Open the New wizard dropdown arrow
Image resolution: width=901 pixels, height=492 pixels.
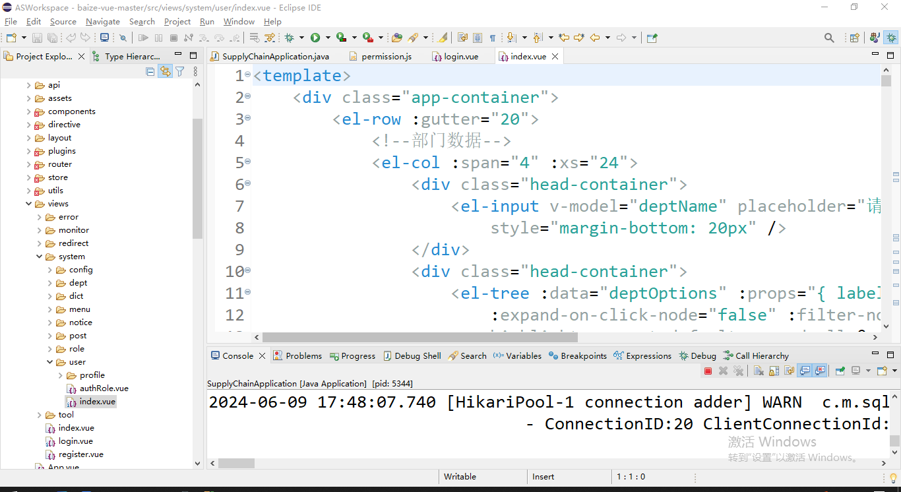[24, 38]
